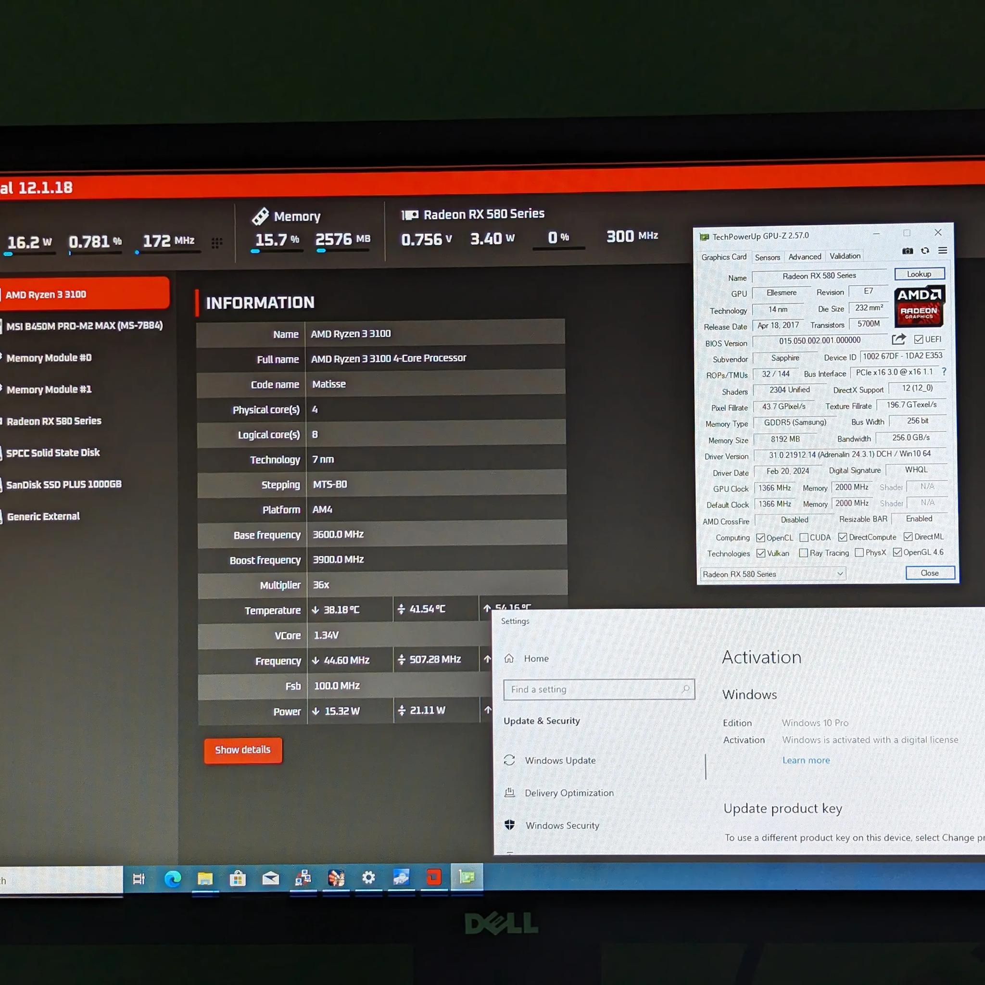Toggle the Ray Tracing checkbox

804,553
